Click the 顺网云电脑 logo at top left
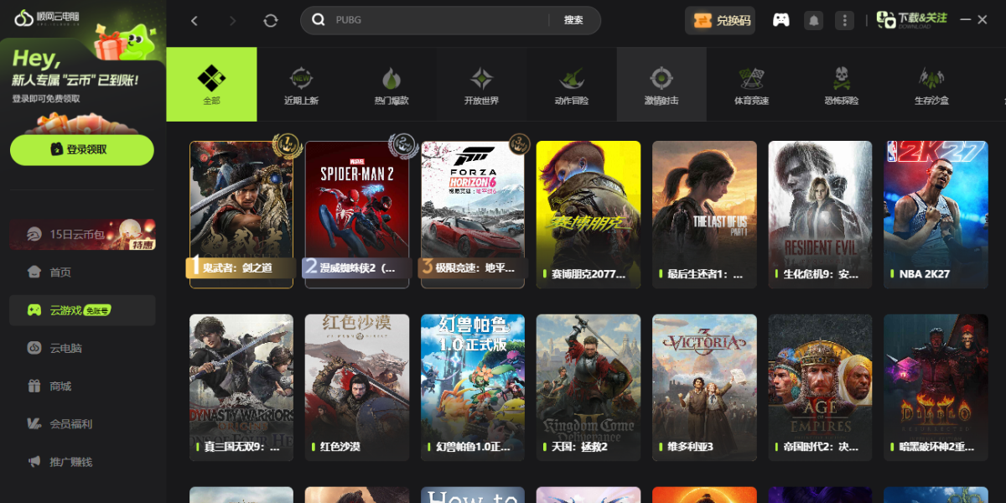 (46, 18)
